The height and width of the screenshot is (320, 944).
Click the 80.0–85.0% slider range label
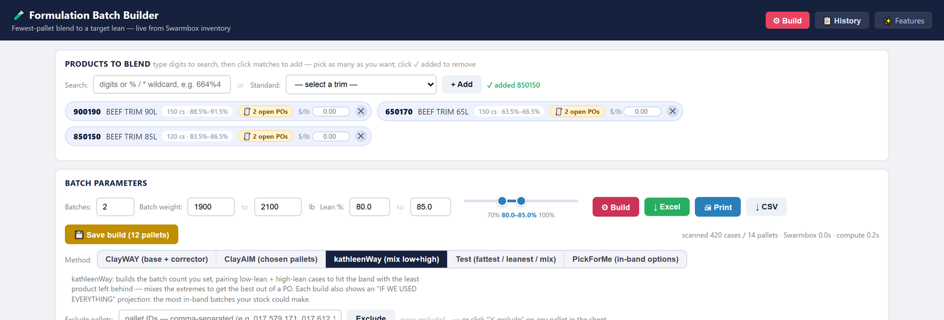pos(519,215)
